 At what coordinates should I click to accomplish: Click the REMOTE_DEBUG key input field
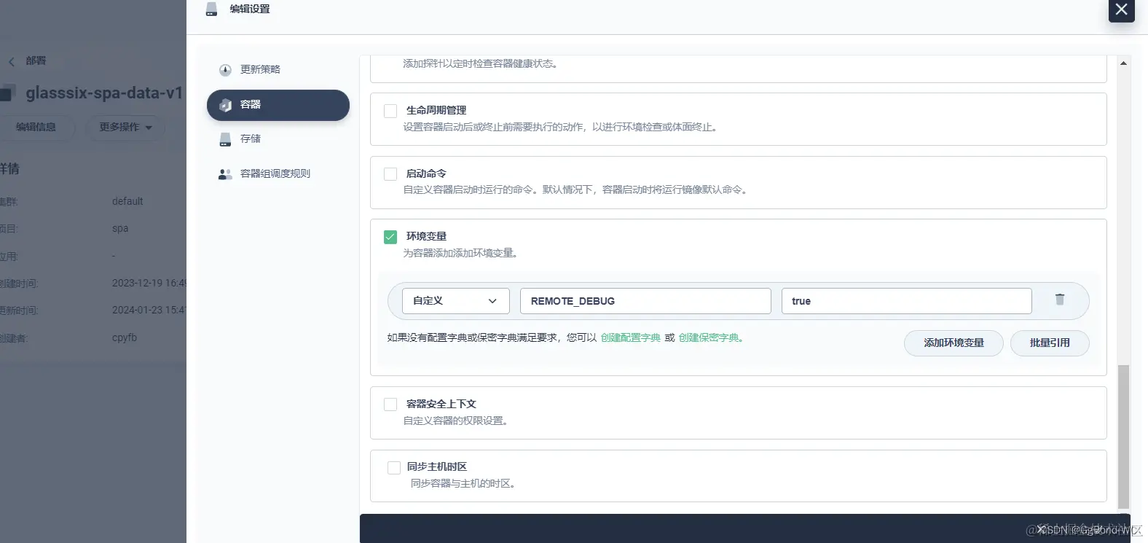[645, 301]
